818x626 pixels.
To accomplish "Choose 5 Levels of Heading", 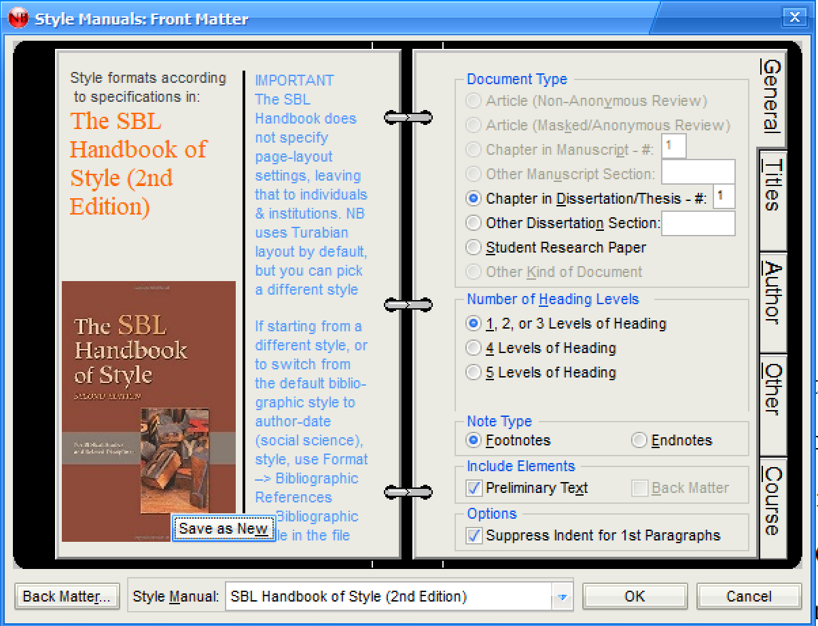I will 474,373.
